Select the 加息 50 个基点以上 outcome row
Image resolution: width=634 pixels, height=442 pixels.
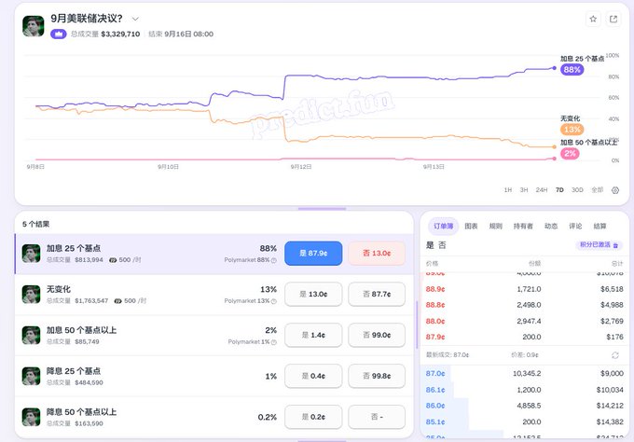214,336
